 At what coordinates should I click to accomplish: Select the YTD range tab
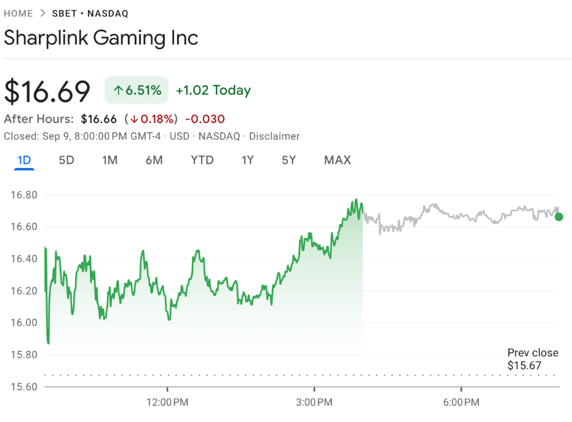coord(202,161)
